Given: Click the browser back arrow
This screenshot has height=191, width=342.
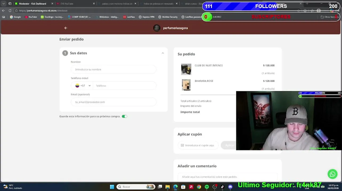Looking at the screenshot, I should coord(3,11).
